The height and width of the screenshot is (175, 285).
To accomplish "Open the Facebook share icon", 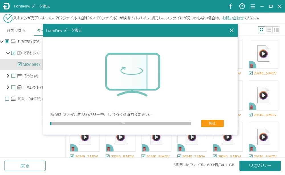I will coord(231,6).
